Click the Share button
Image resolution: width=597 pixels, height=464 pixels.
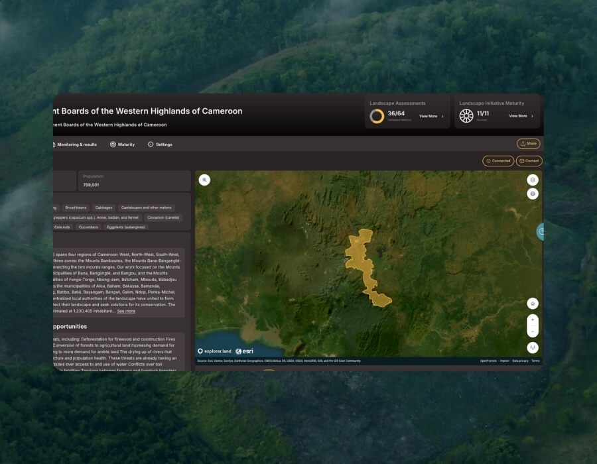pyautogui.click(x=528, y=143)
